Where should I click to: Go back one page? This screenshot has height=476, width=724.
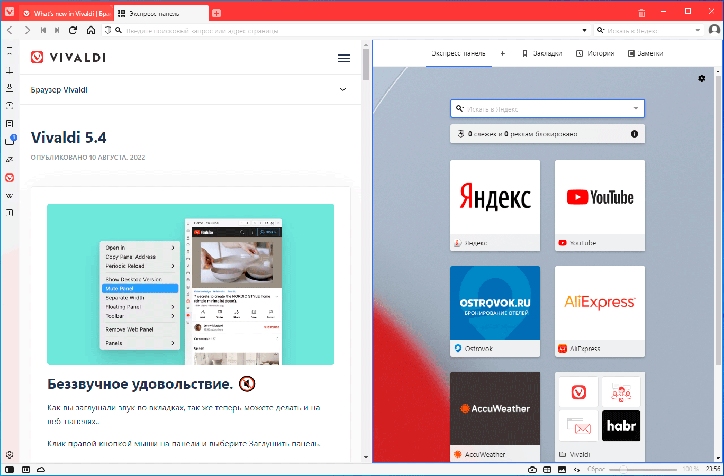pos(10,30)
